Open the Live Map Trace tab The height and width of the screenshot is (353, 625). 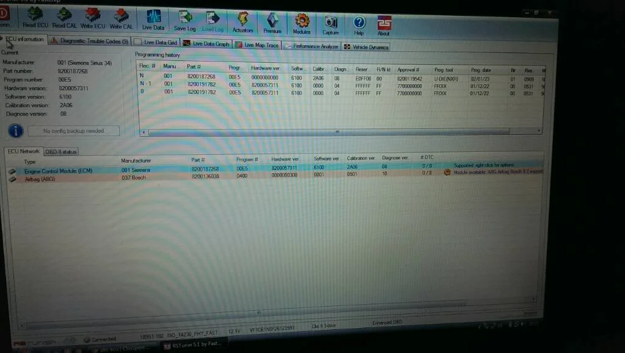coord(257,45)
